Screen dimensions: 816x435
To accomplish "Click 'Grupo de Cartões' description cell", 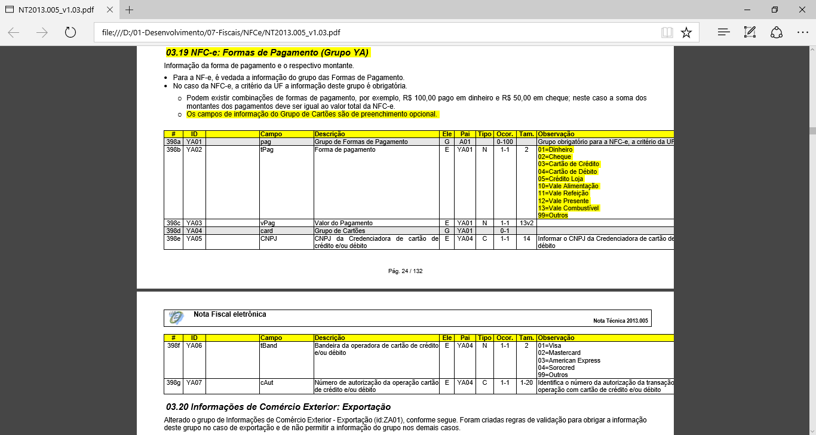I will click(376, 230).
